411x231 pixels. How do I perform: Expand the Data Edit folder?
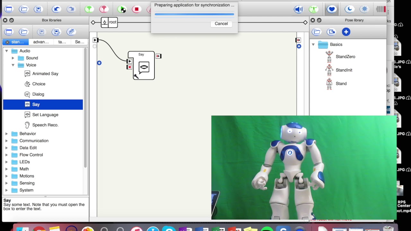click(x=6, y=148)
